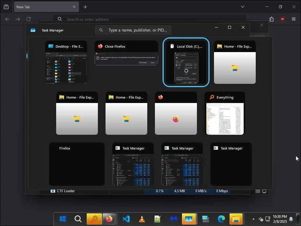
Task: Click Task Manager icon on taskbar
Action: (x=189, y=219)
